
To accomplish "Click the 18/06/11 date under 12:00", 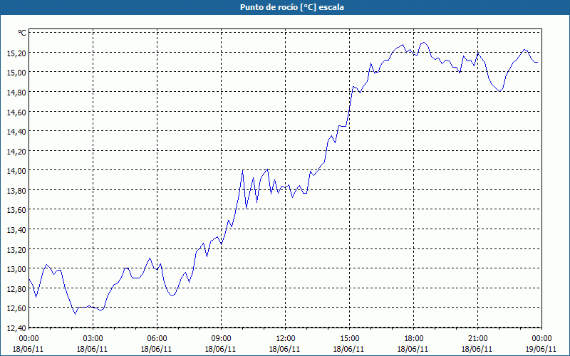I will (284, 349).
